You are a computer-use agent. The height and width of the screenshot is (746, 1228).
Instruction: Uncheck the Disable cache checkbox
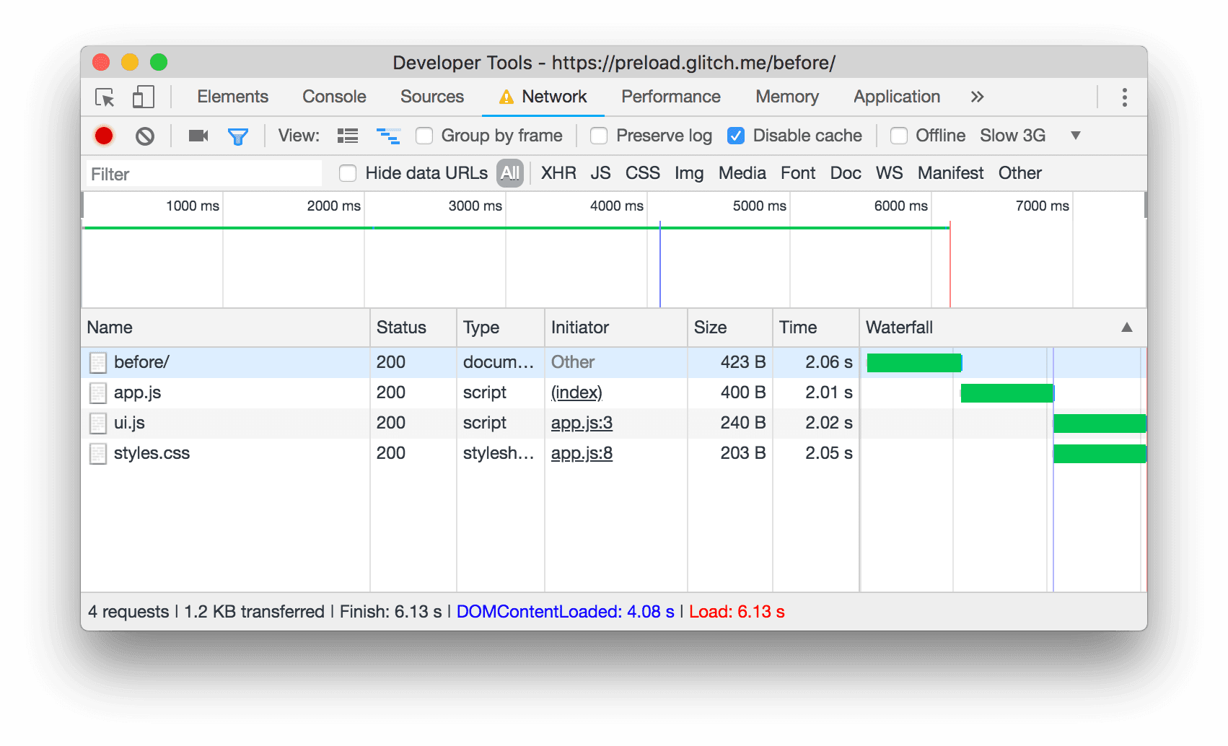[x=735, y=136]
